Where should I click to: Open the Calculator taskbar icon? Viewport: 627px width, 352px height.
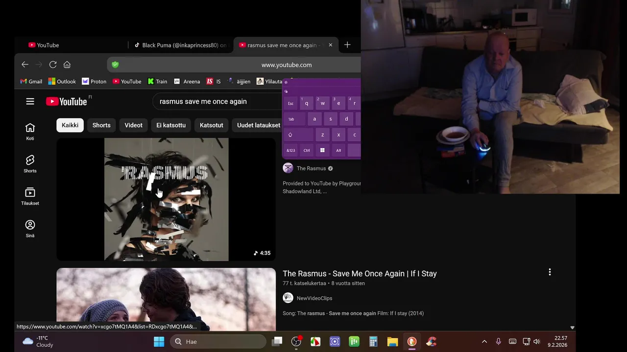point(373,342)
